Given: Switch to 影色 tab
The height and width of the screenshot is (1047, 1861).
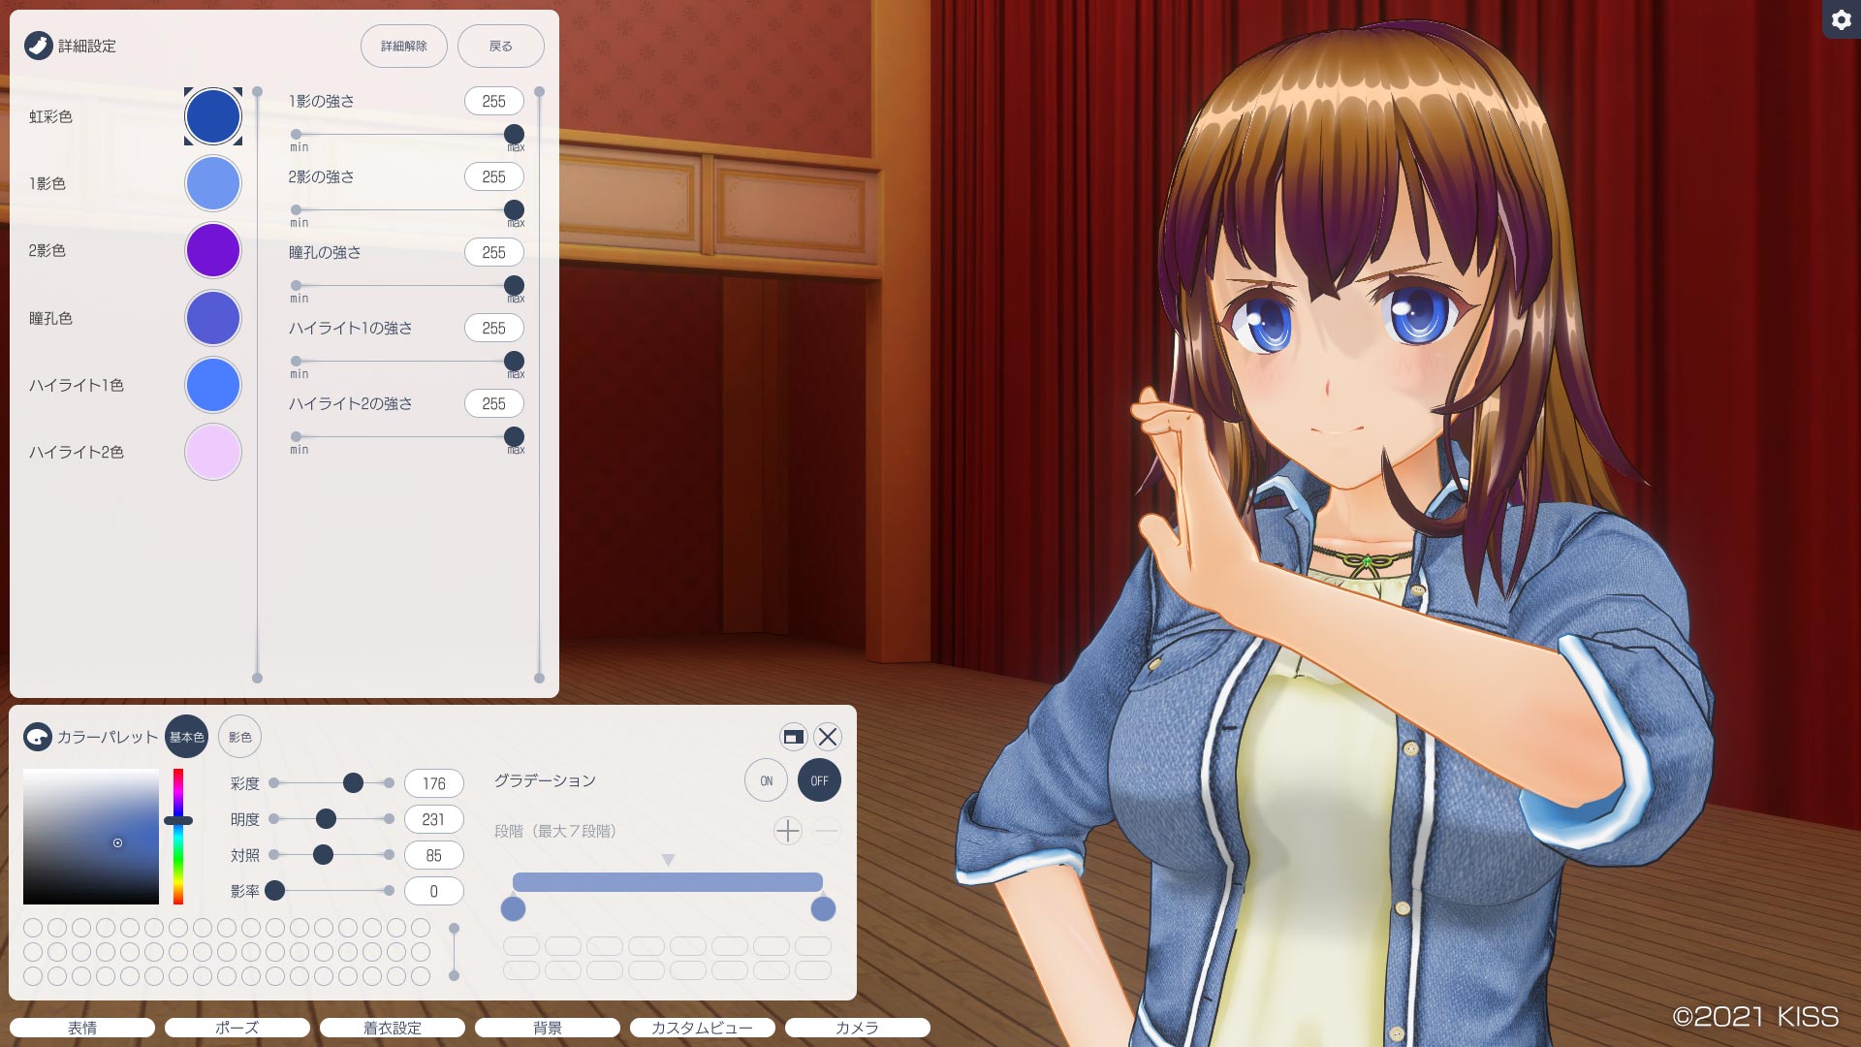Looking at the screenshot, I should (x=239, y=737).
